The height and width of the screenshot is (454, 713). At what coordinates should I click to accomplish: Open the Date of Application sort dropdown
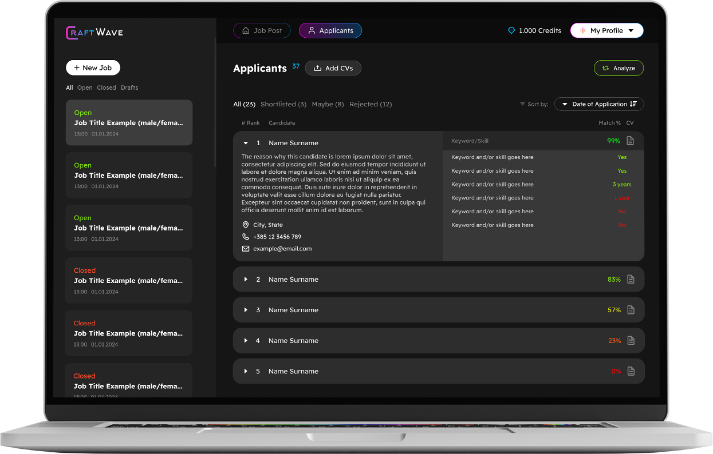pyautogui.click(x=599, y=104)
